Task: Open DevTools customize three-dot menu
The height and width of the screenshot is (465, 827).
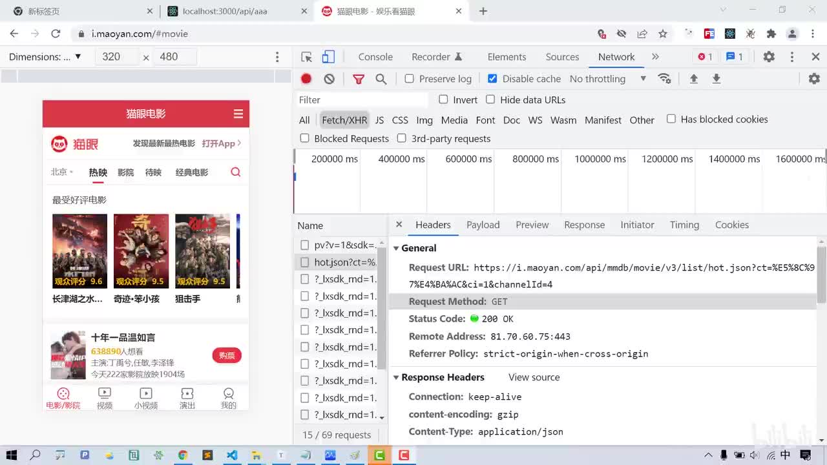Action: click(x=792, y=57)
